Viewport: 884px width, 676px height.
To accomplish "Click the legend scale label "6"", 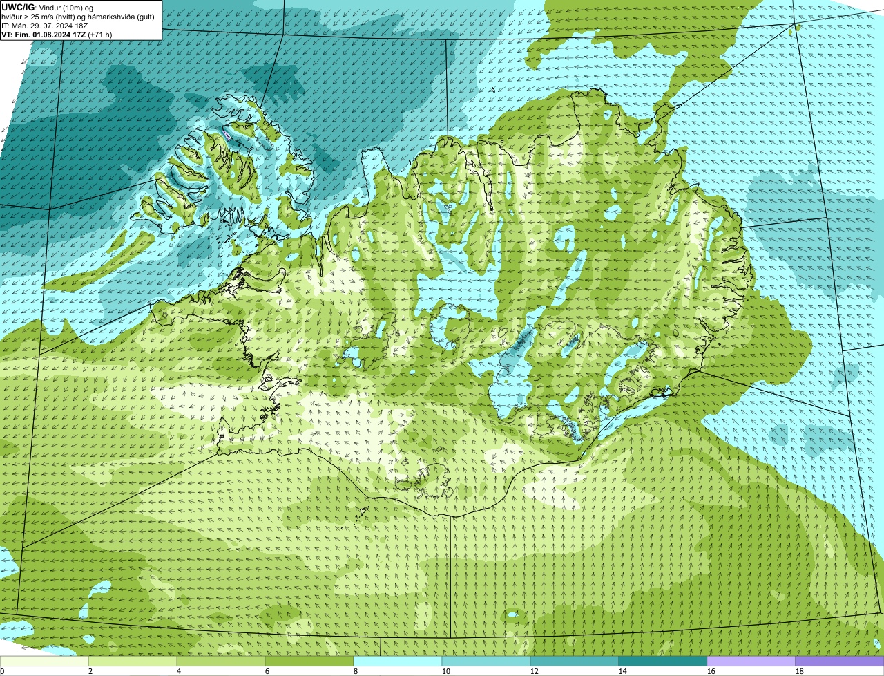I will [267, 671].
